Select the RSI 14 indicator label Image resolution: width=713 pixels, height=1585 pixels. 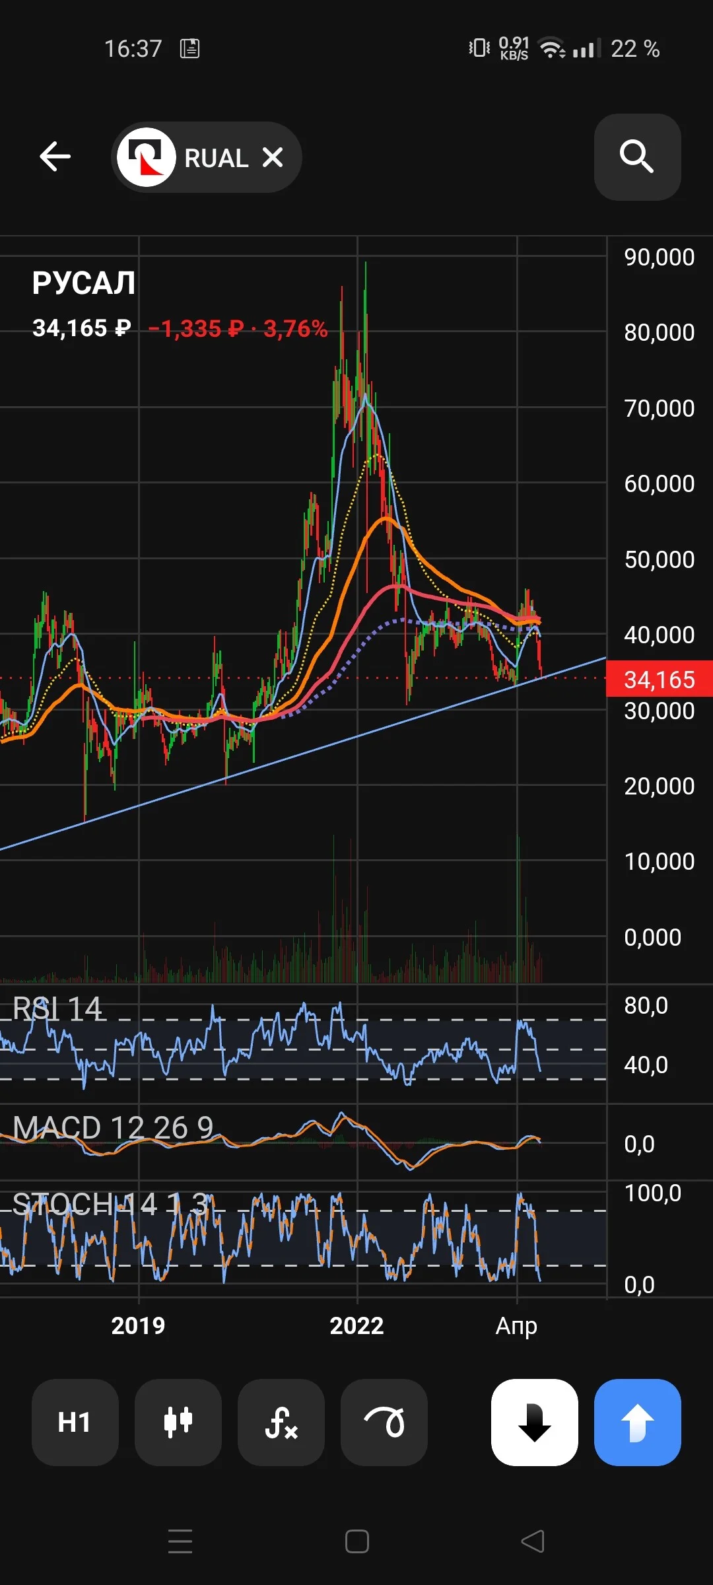[57, 1008]
